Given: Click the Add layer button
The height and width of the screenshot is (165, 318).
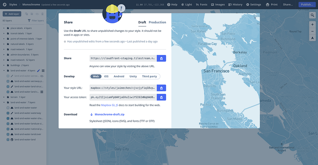Looking at the screenshot, I should pyautogui.click(x=12, y=14).
